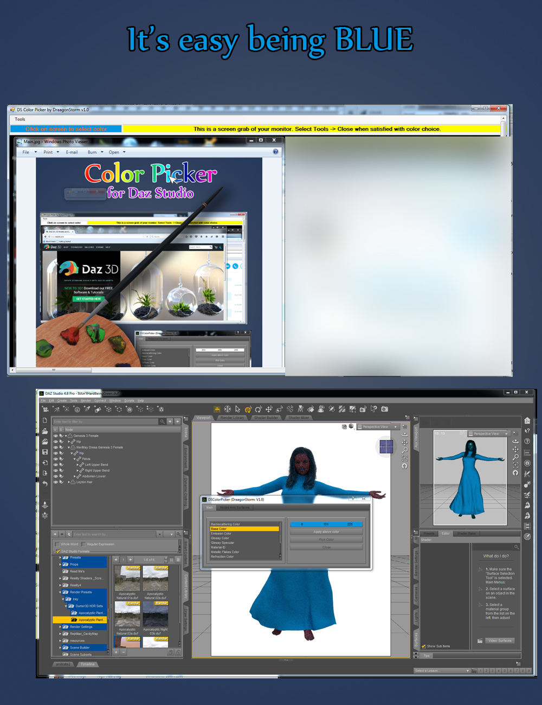Click 'Click on screen to select color' bar
The image size is (542, 705).
coord(66,129)
